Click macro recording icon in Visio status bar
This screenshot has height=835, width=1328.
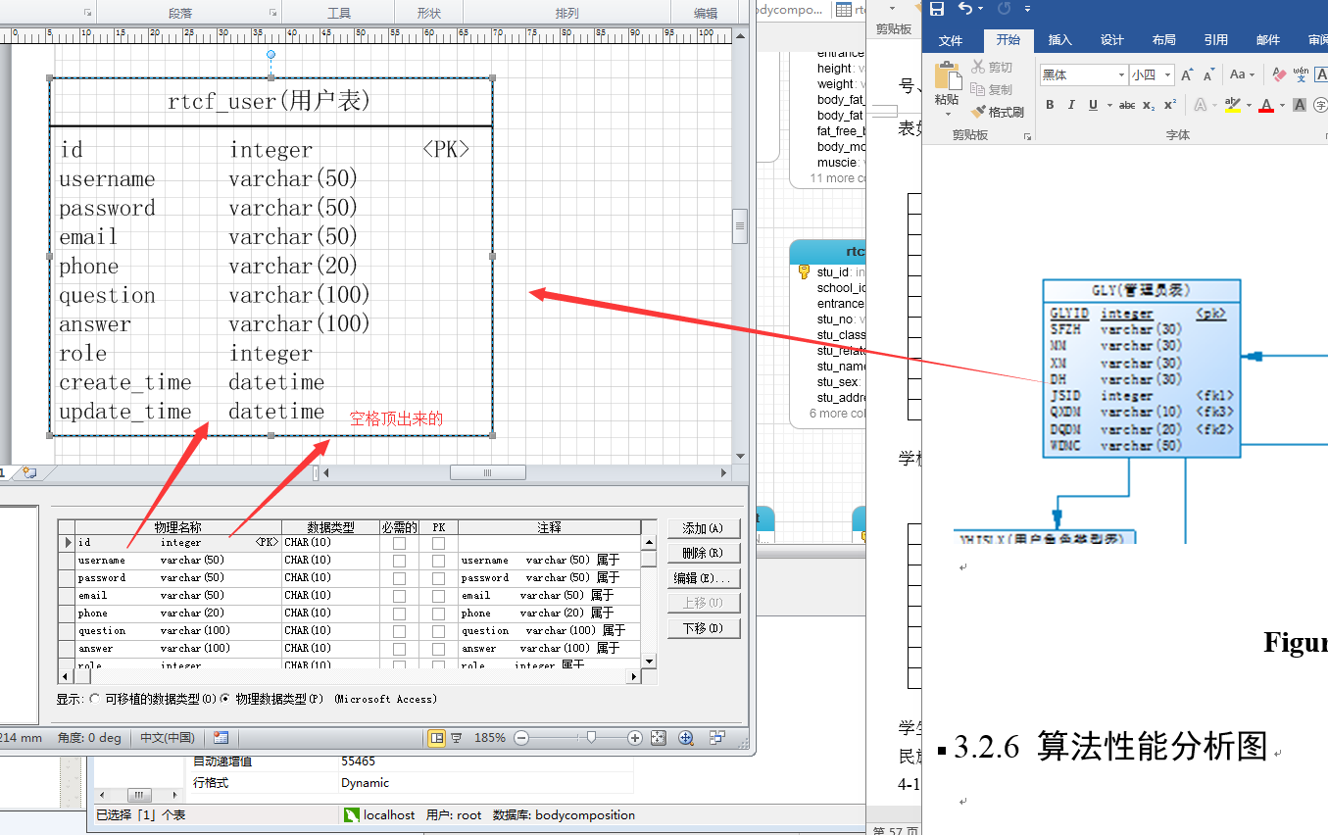click(x=221, y=738)
